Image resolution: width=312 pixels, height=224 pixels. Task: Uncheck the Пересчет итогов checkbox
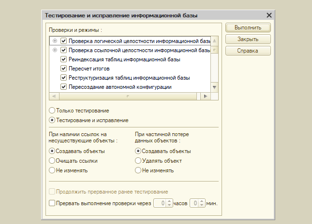(x=63, y=69)
